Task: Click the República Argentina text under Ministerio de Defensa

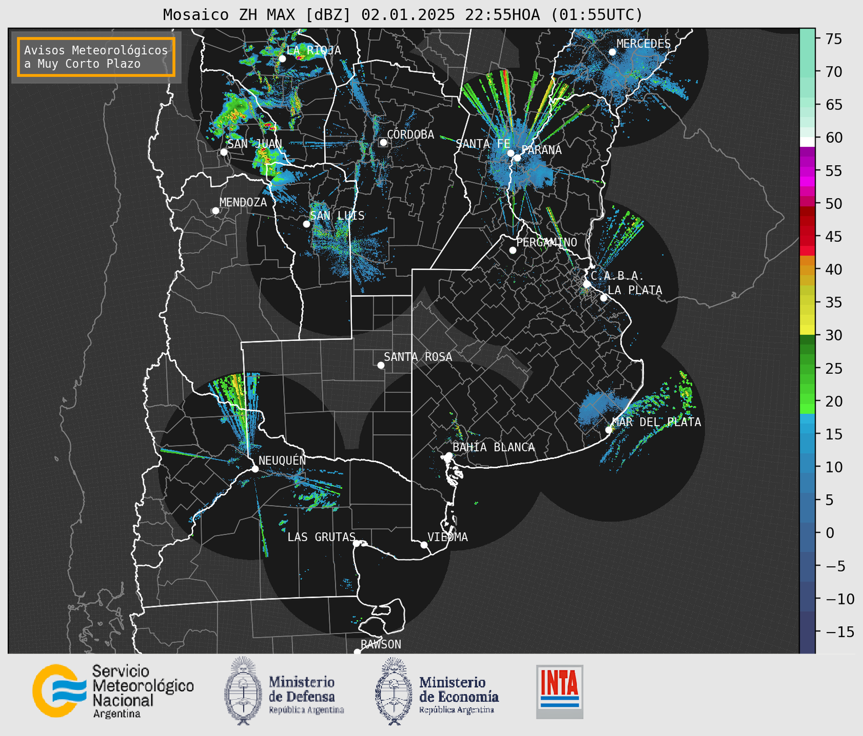Action: (306, 710)
